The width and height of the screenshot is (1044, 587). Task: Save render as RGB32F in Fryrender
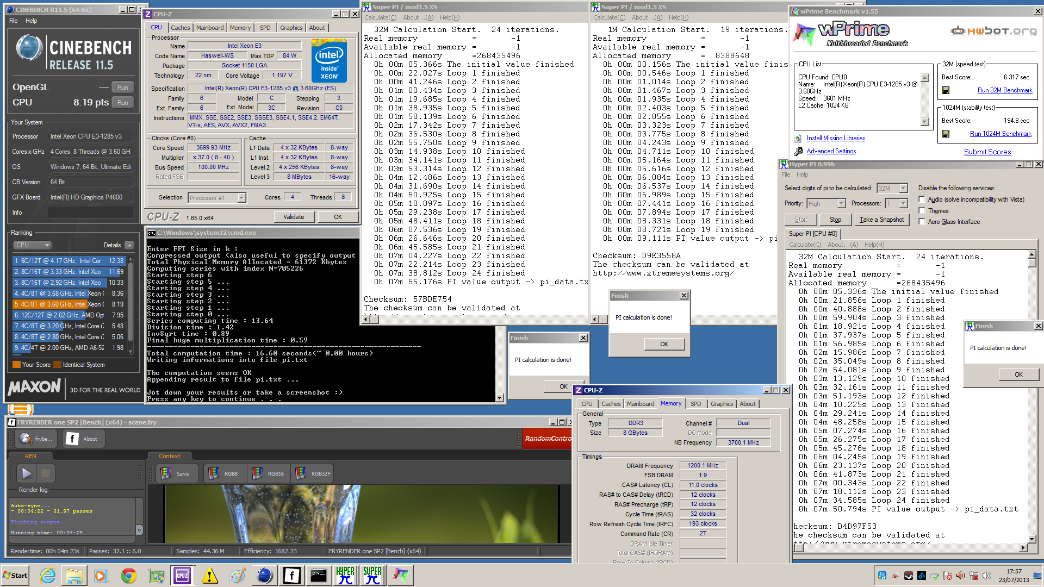tap(313, 473)
